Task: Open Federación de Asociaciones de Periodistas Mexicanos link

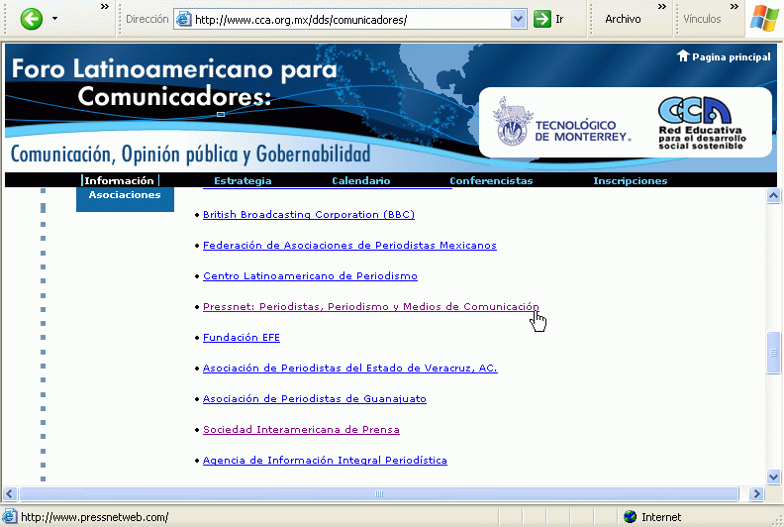Action: [x=349, y=246]
